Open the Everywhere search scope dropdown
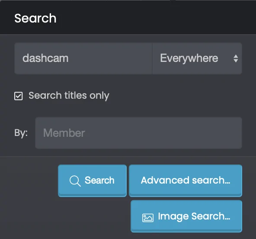The width and height of the screenshot is (256, 239). coord(197,58)
